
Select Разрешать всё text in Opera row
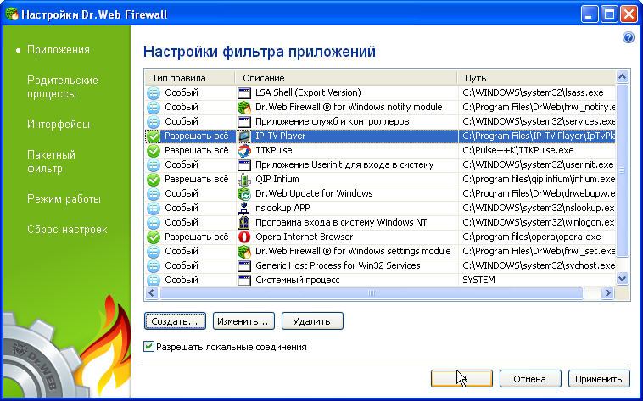click(x=197, y=237)
